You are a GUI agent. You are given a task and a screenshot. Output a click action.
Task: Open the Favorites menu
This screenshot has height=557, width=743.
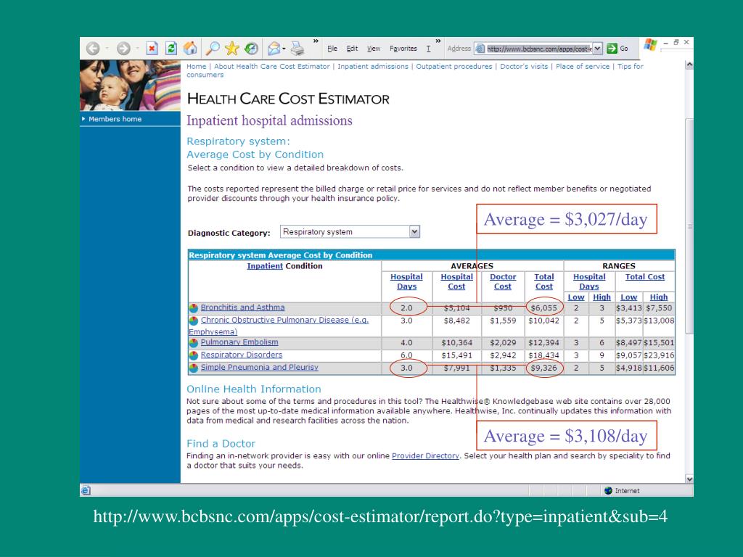403,49
